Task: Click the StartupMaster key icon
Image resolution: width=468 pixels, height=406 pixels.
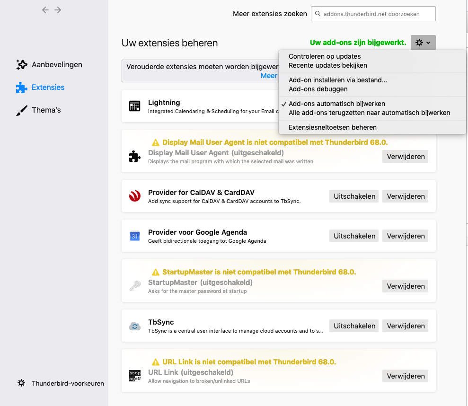Action: pyautogui.click(x=134, y=286)
